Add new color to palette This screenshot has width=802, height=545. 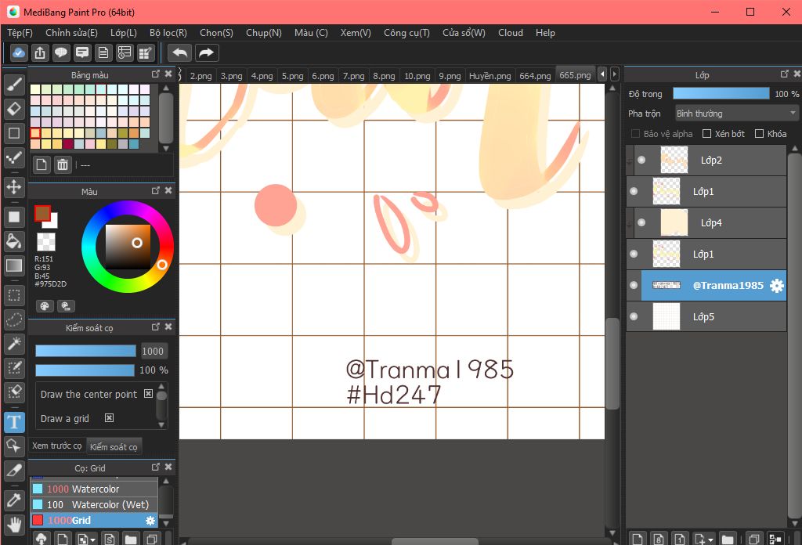tap(42, 164)
